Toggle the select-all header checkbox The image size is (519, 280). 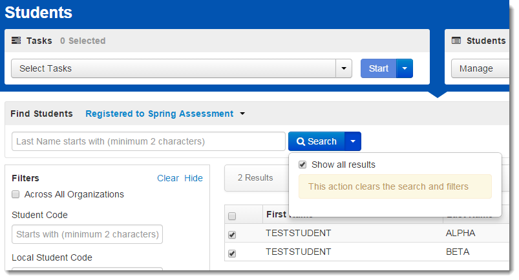click(x=232, y=216)
